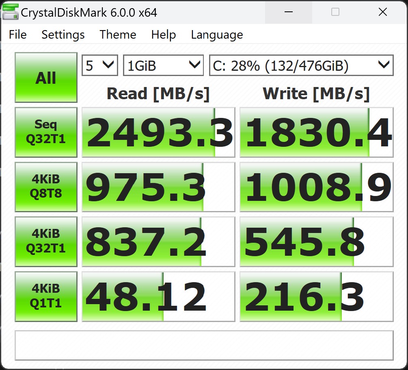Click the 4KiB Q1T1 write result 216.3
The image size is (408, 370).
[316, 296]
